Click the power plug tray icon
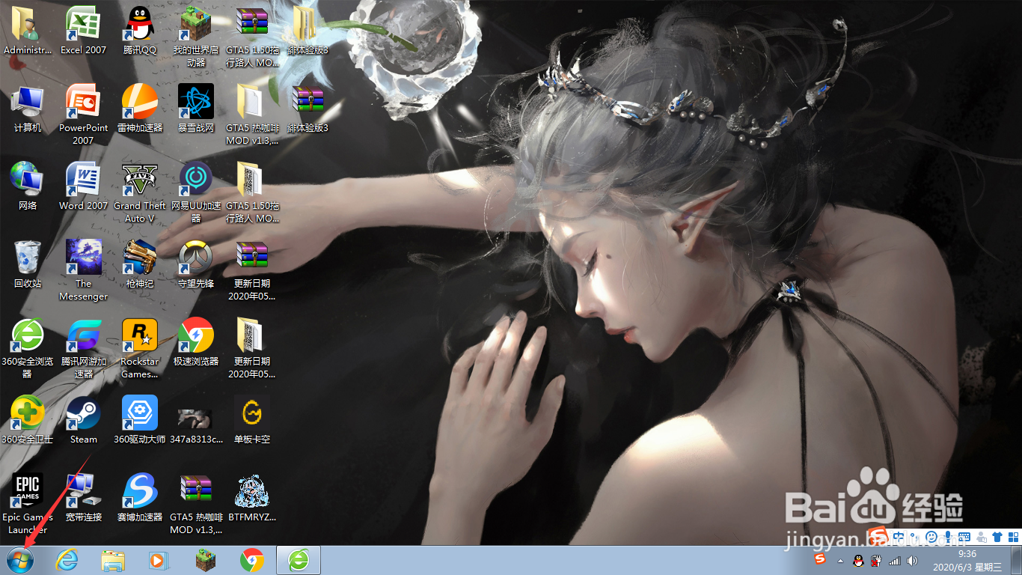Image resolution: width=1022 pixels, height=575 pixels. click(x=875, y=560)
